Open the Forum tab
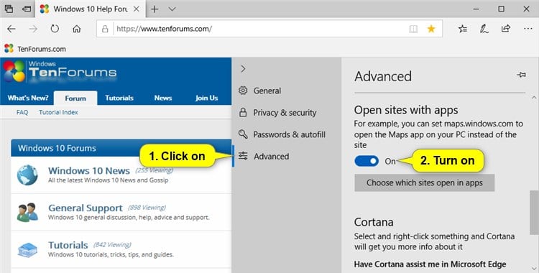The height and width of the screenshot is (273, 539). (75, 98)
